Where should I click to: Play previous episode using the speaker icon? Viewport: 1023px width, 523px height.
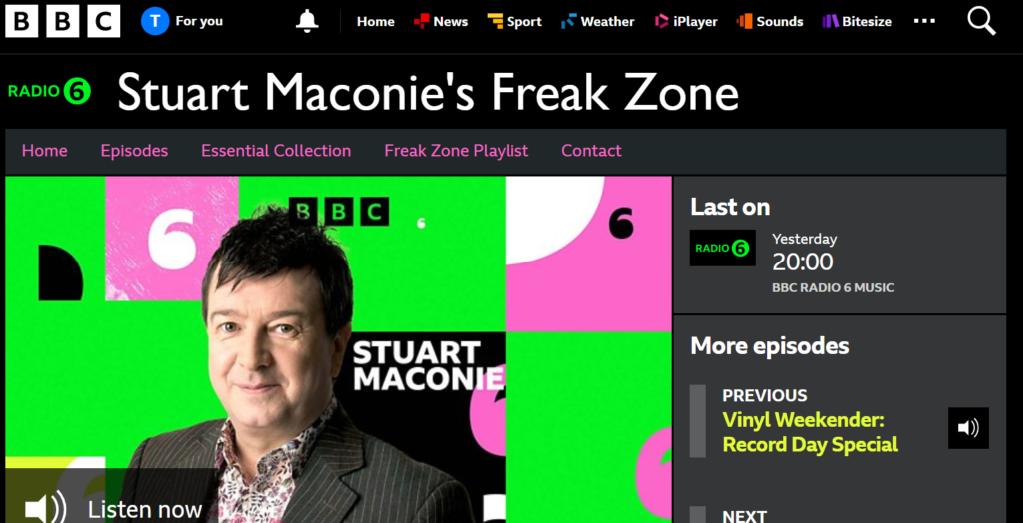coord(968,428)
